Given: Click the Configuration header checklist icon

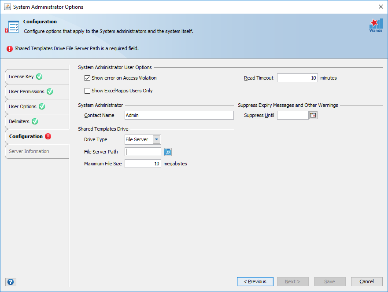Looking at the screenshot, I should point(12,27).
